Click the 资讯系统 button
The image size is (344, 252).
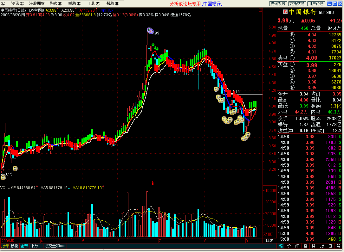click(278, 4)
